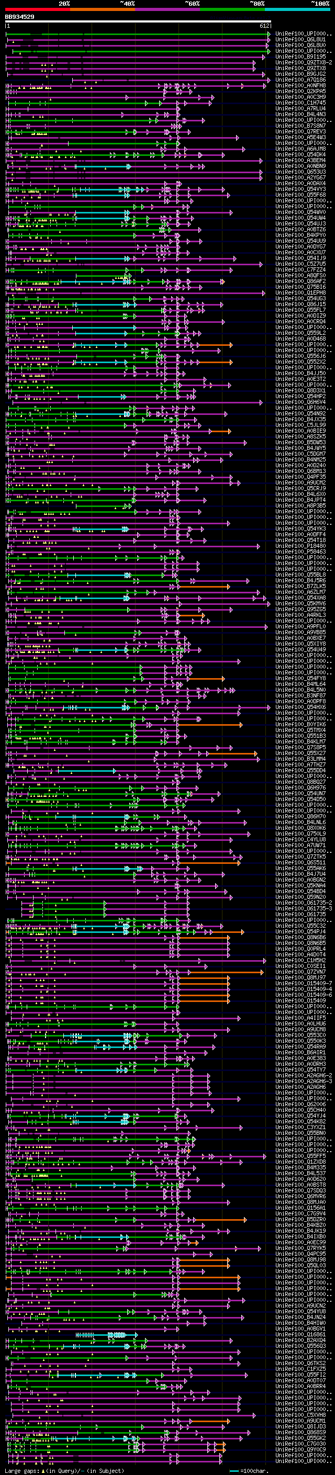Select hit UniRef100_Q9ZTX8-2
The height and width of the screenshot is (1475, 335).
click(x=304, y=62)
